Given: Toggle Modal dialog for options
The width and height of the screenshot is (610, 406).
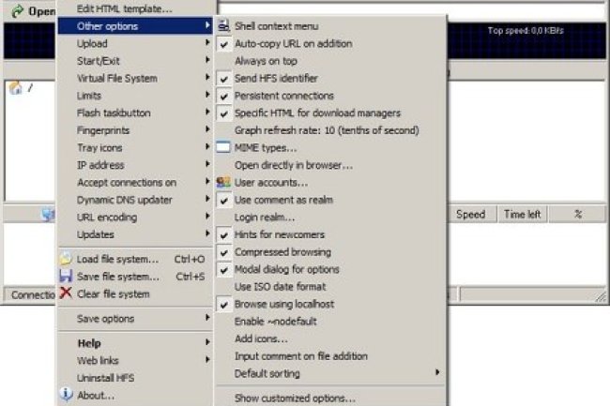Looking at the screenshot, I should (x=331, y=269).
